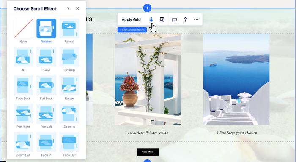The width and height of the screenshot is (296, 162).
Task: Choose the Zoom In scroll effect
Action: coord(69,114)
